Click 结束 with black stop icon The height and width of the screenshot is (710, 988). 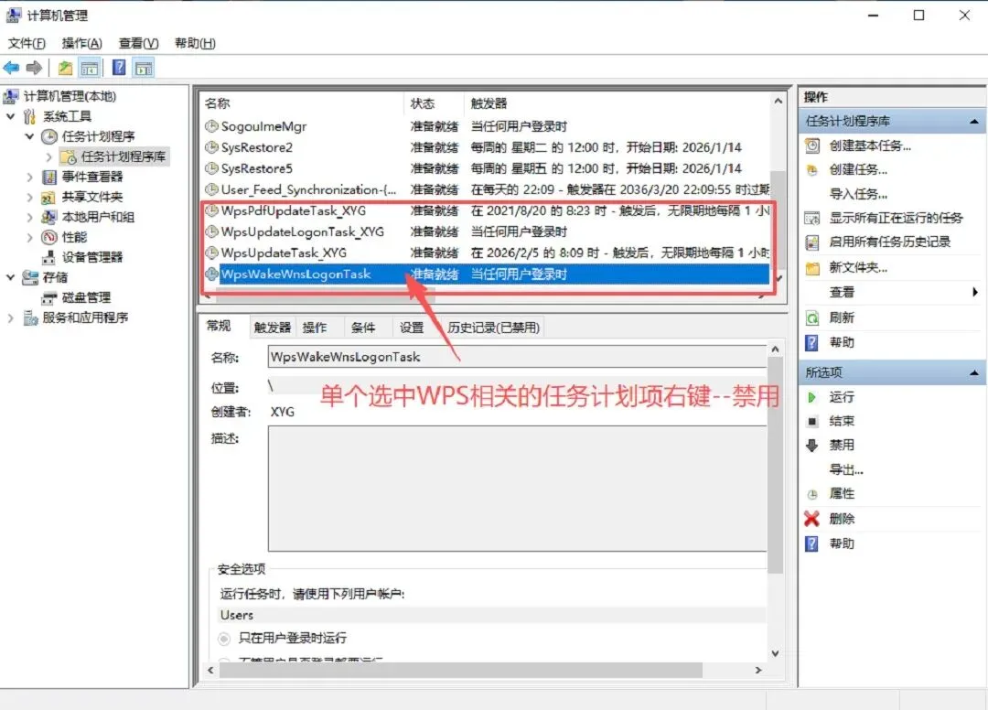click(842, 421)
